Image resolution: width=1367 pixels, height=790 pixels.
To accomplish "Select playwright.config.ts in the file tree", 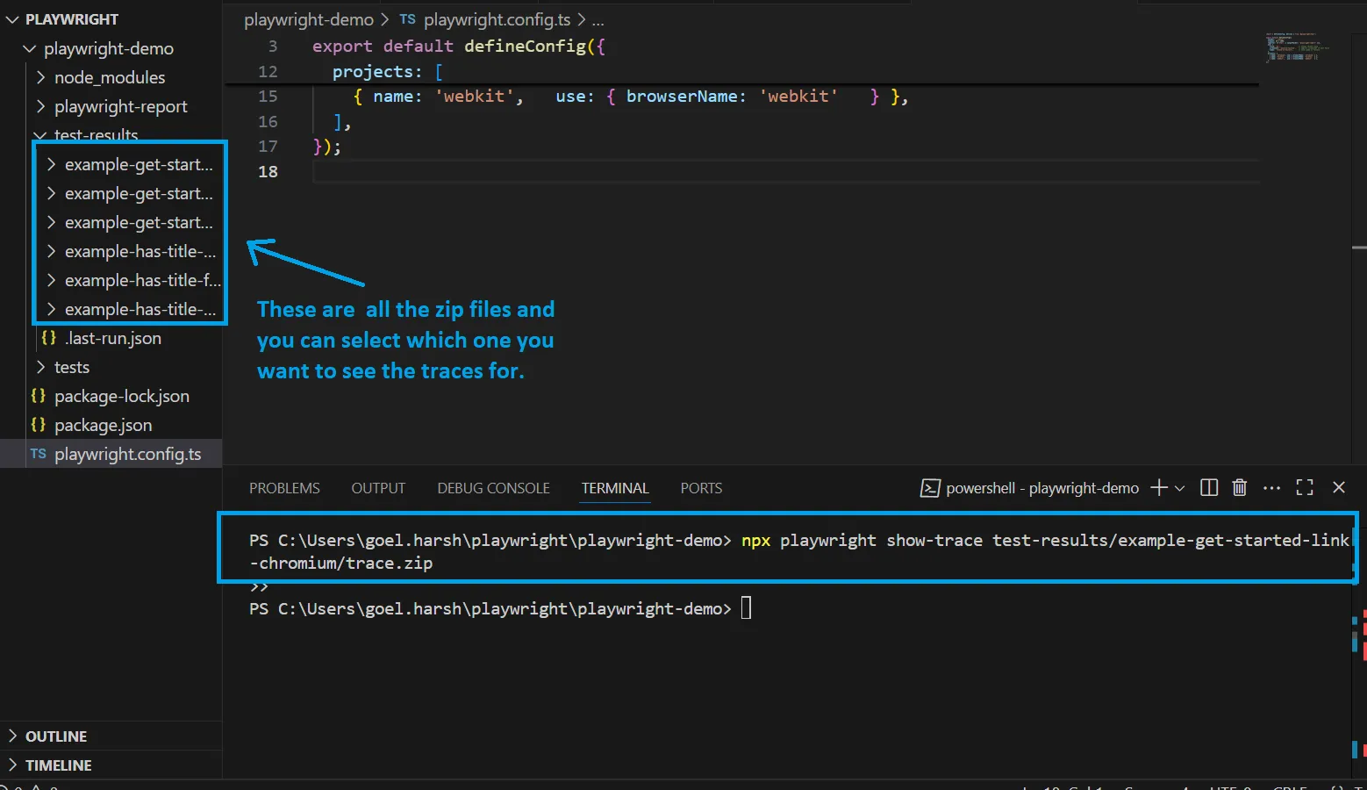I will pos(128,454).
